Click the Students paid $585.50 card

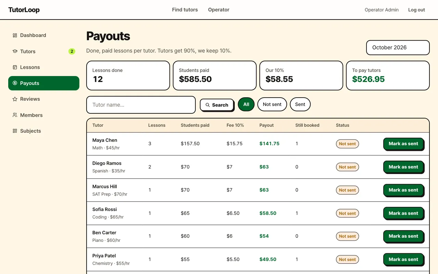(215, 76)
